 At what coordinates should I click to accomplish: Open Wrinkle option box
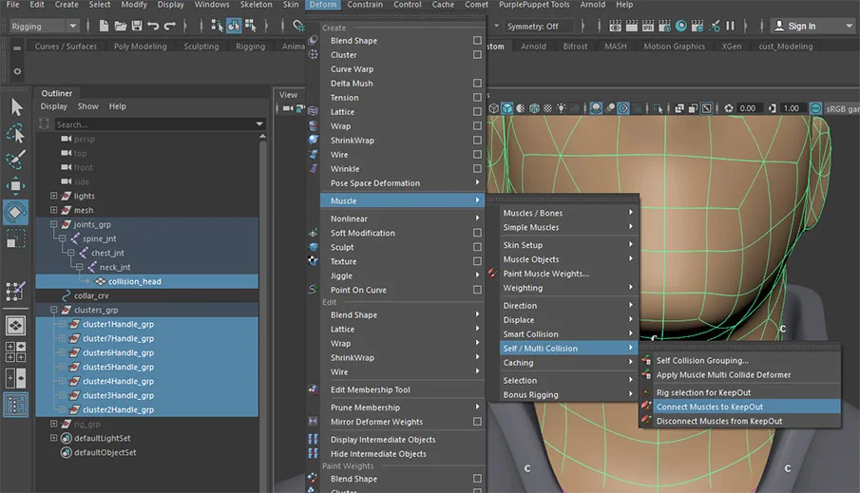[477, 169]
